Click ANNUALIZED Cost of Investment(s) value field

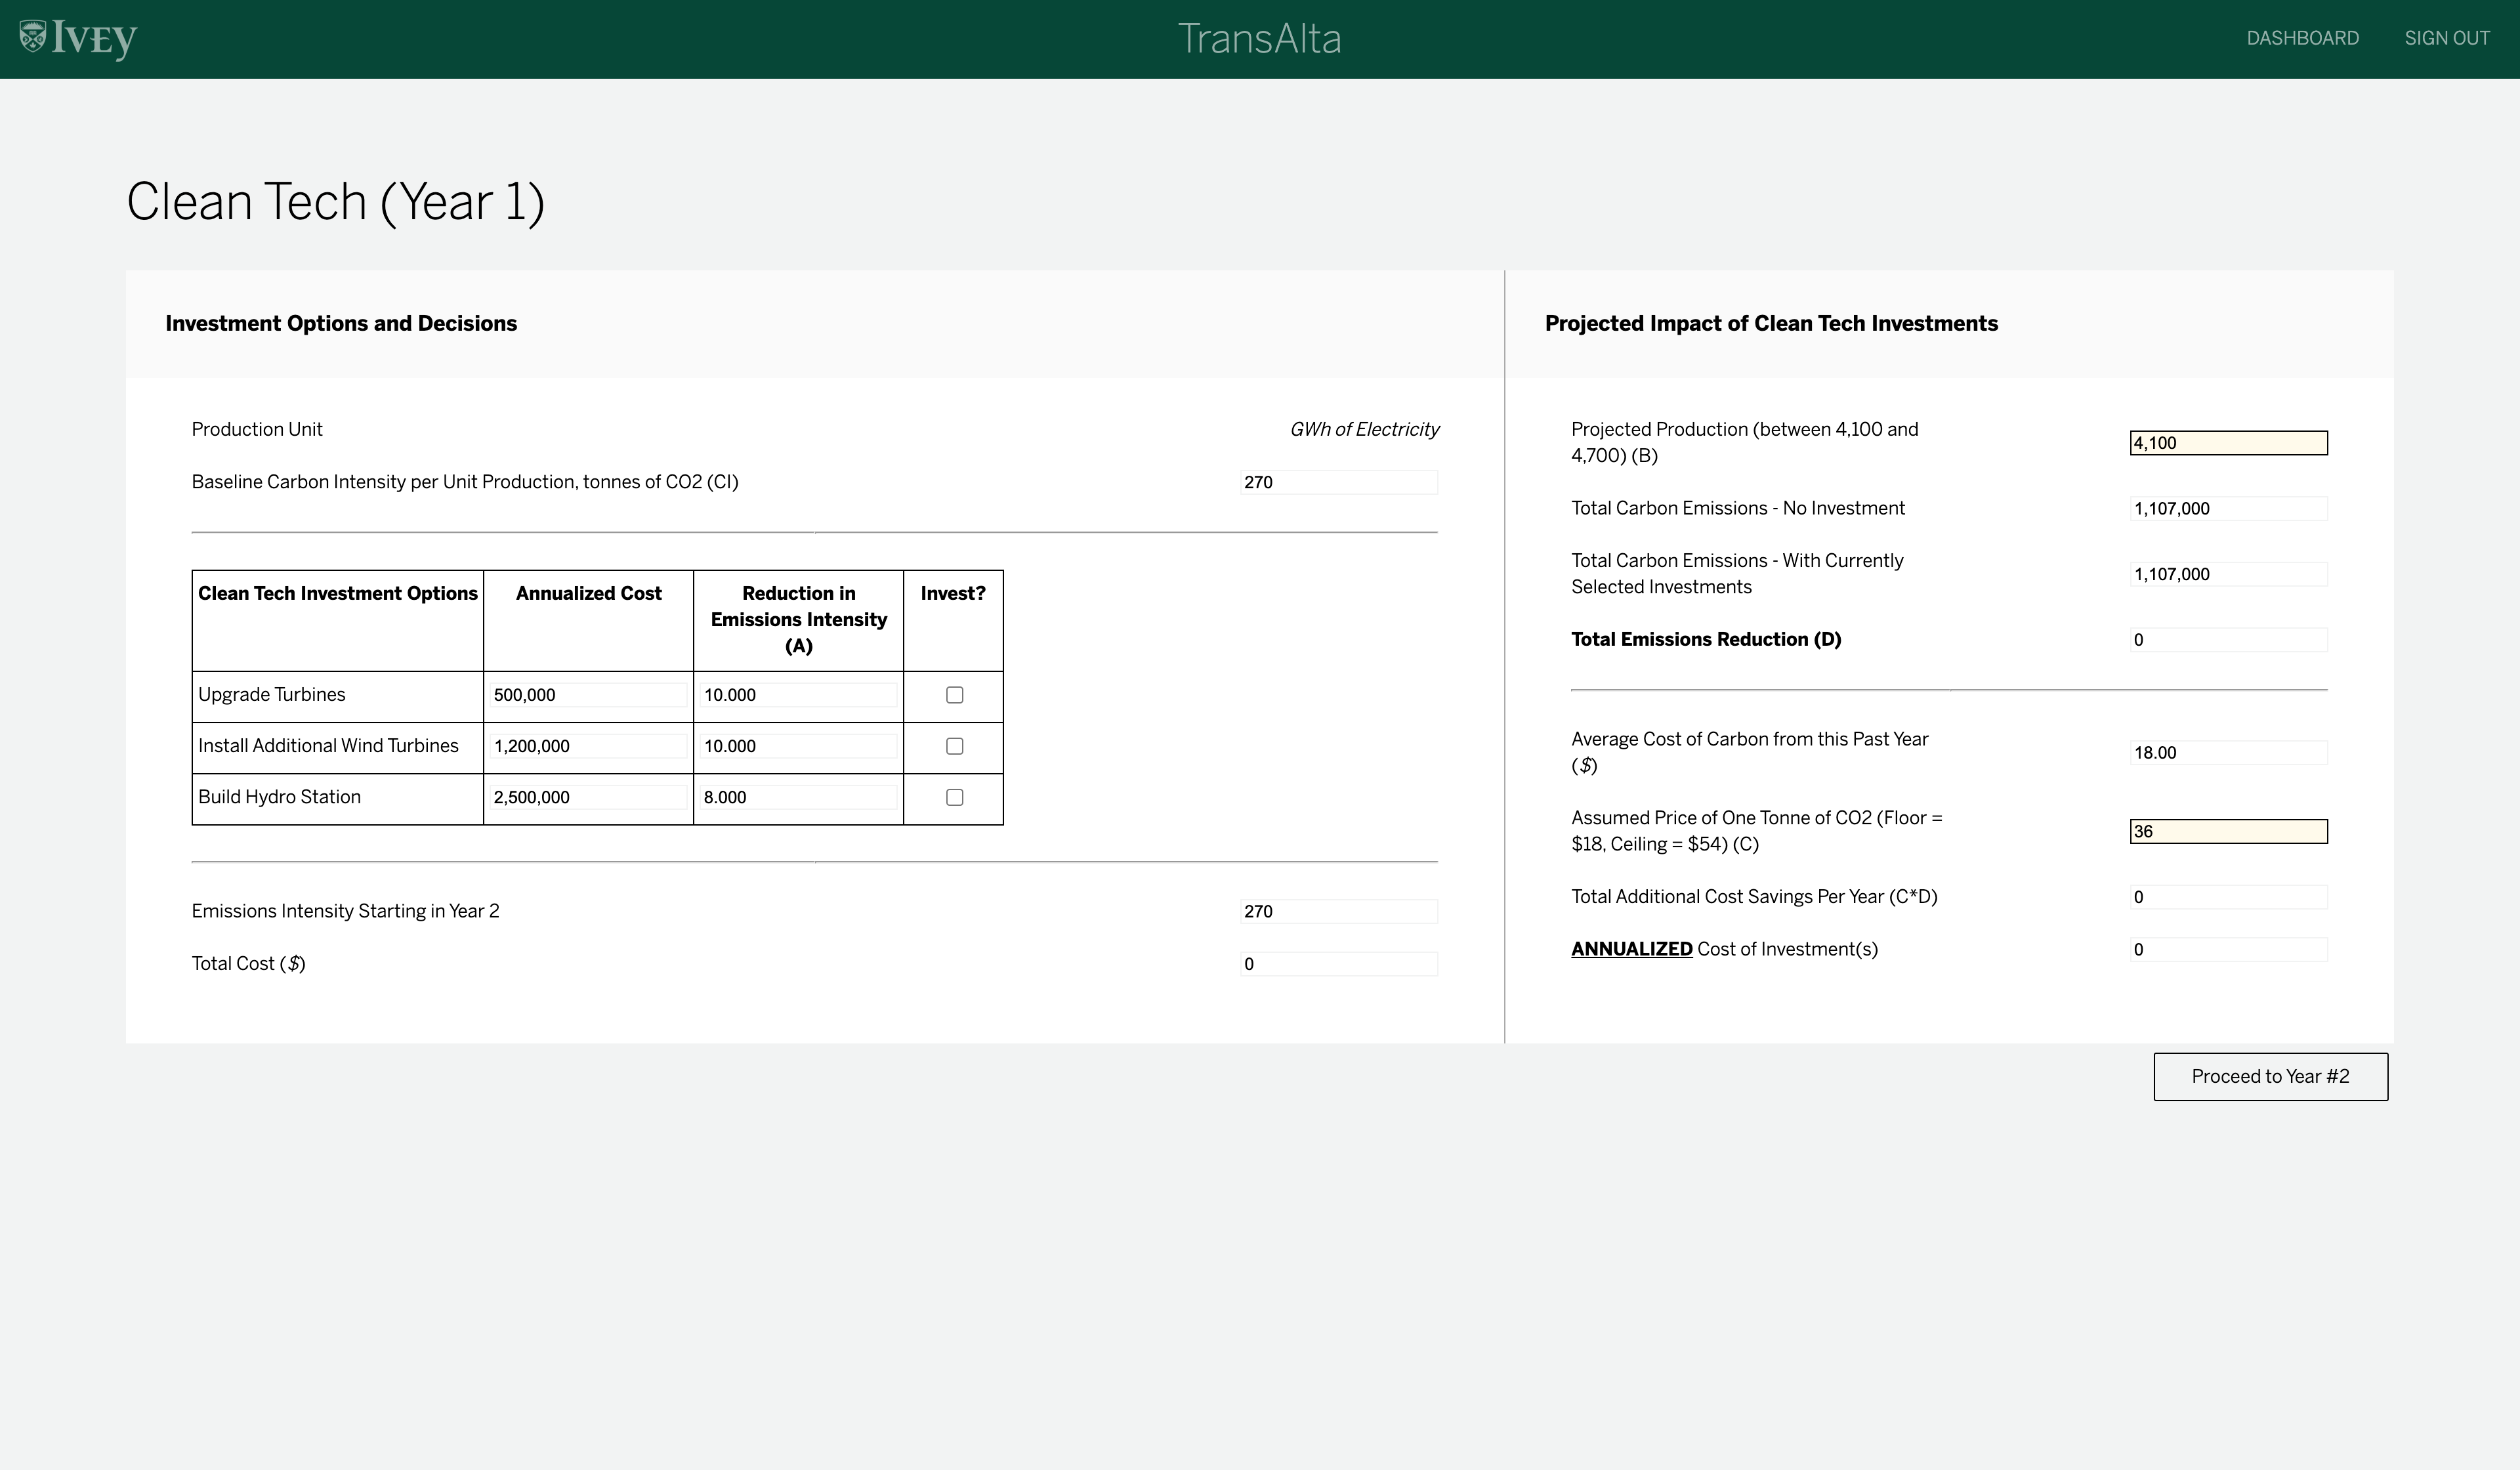point(2228,950)
